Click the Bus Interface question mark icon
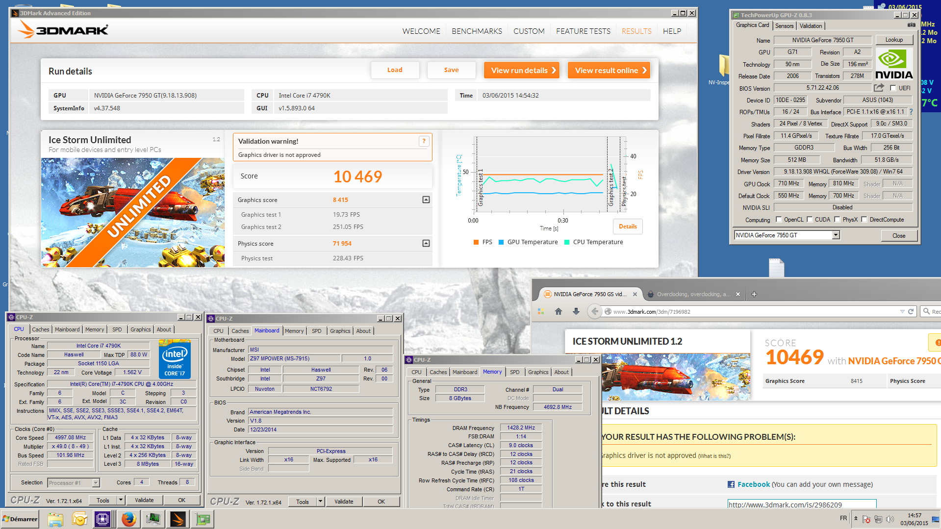This screenshot has width=941, height=529. (911, 112)
